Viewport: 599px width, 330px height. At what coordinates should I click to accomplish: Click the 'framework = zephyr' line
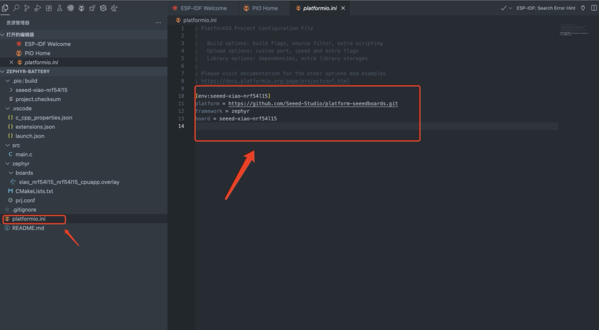click(222, 111)
